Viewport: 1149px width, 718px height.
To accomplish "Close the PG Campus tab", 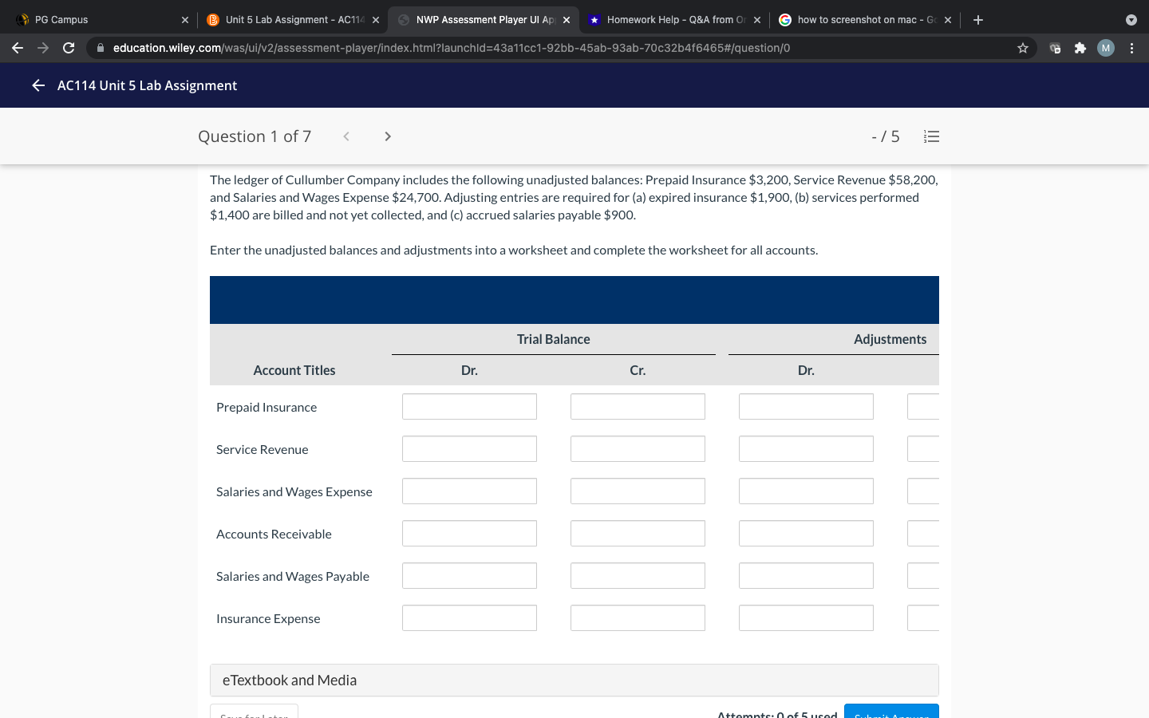I will pyautogui.click(x=185, y=20).
